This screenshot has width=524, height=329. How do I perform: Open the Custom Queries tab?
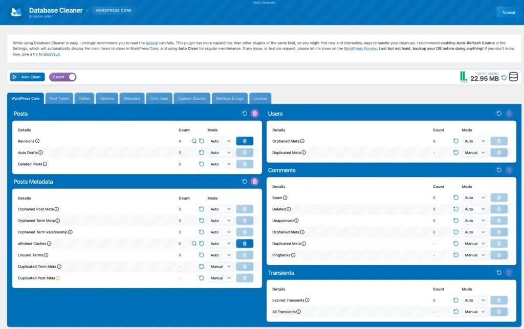(x=192, y=99)
